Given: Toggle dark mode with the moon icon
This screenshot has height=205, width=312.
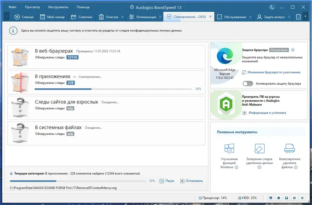Looking at the screenshot, I should (272, 7).
